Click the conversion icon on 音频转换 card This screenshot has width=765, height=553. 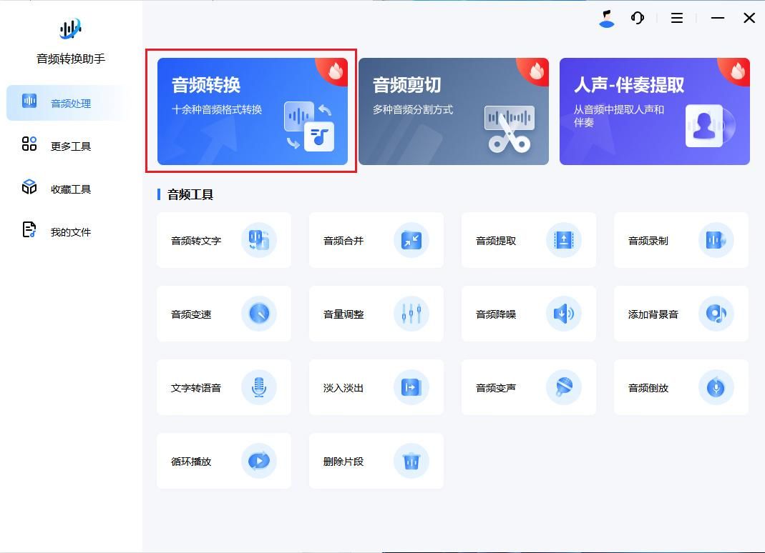click(309, 126)
